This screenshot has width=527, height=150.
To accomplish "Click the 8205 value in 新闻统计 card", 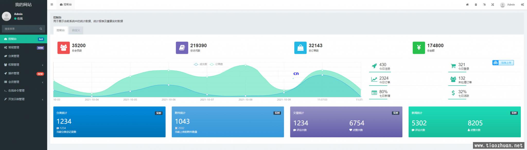I will pos(475,123).
